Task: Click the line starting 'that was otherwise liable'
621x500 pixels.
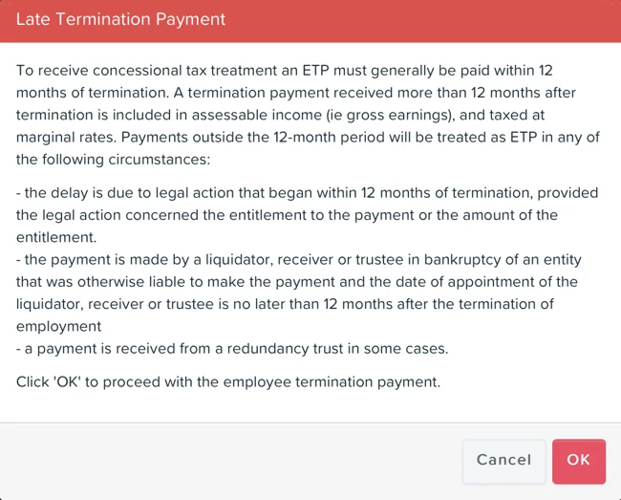Action: click(297, 282)
